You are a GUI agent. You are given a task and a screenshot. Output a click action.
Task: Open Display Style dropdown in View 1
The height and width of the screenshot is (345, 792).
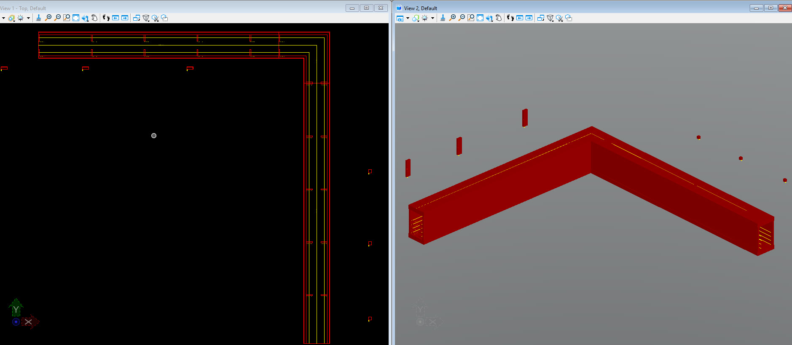pos(11,18)
